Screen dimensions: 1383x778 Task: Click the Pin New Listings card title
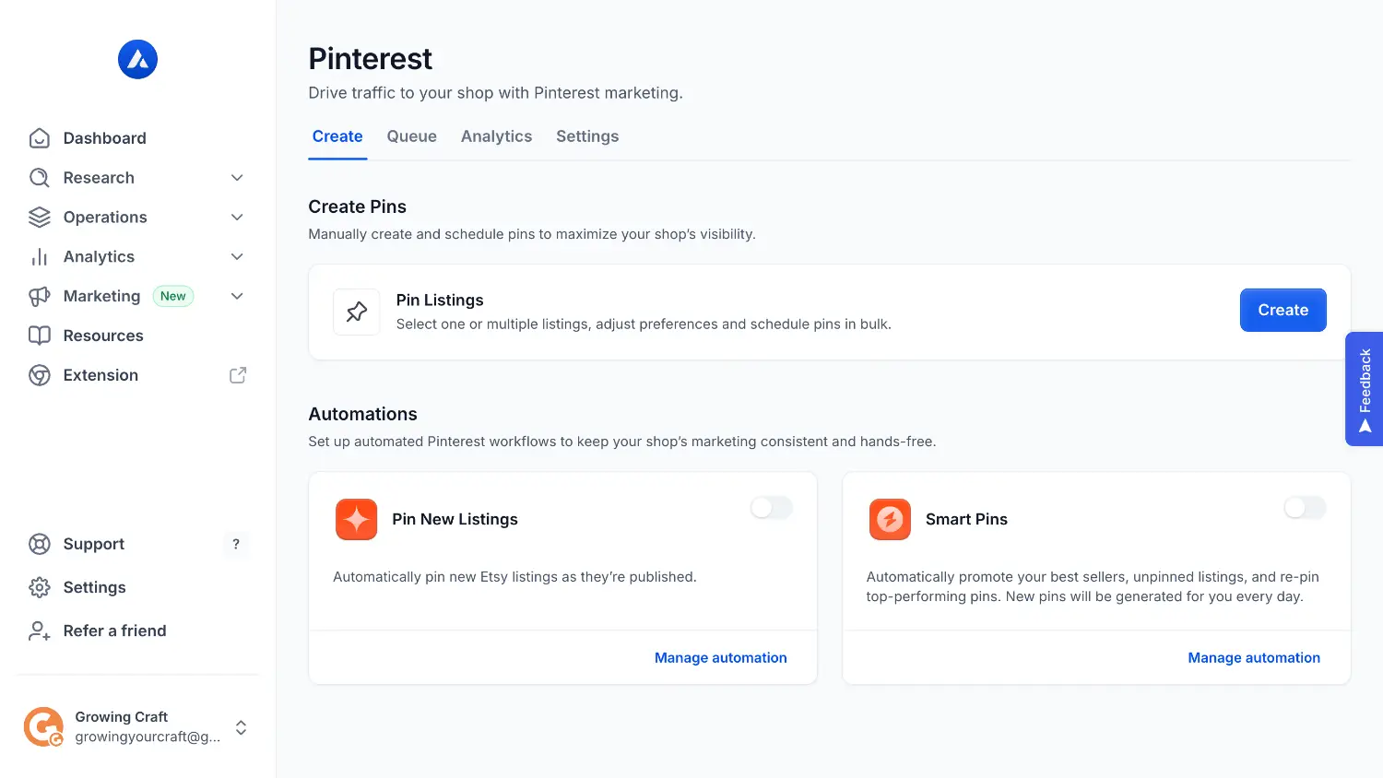pyautogui.click(x=455, y=520)
